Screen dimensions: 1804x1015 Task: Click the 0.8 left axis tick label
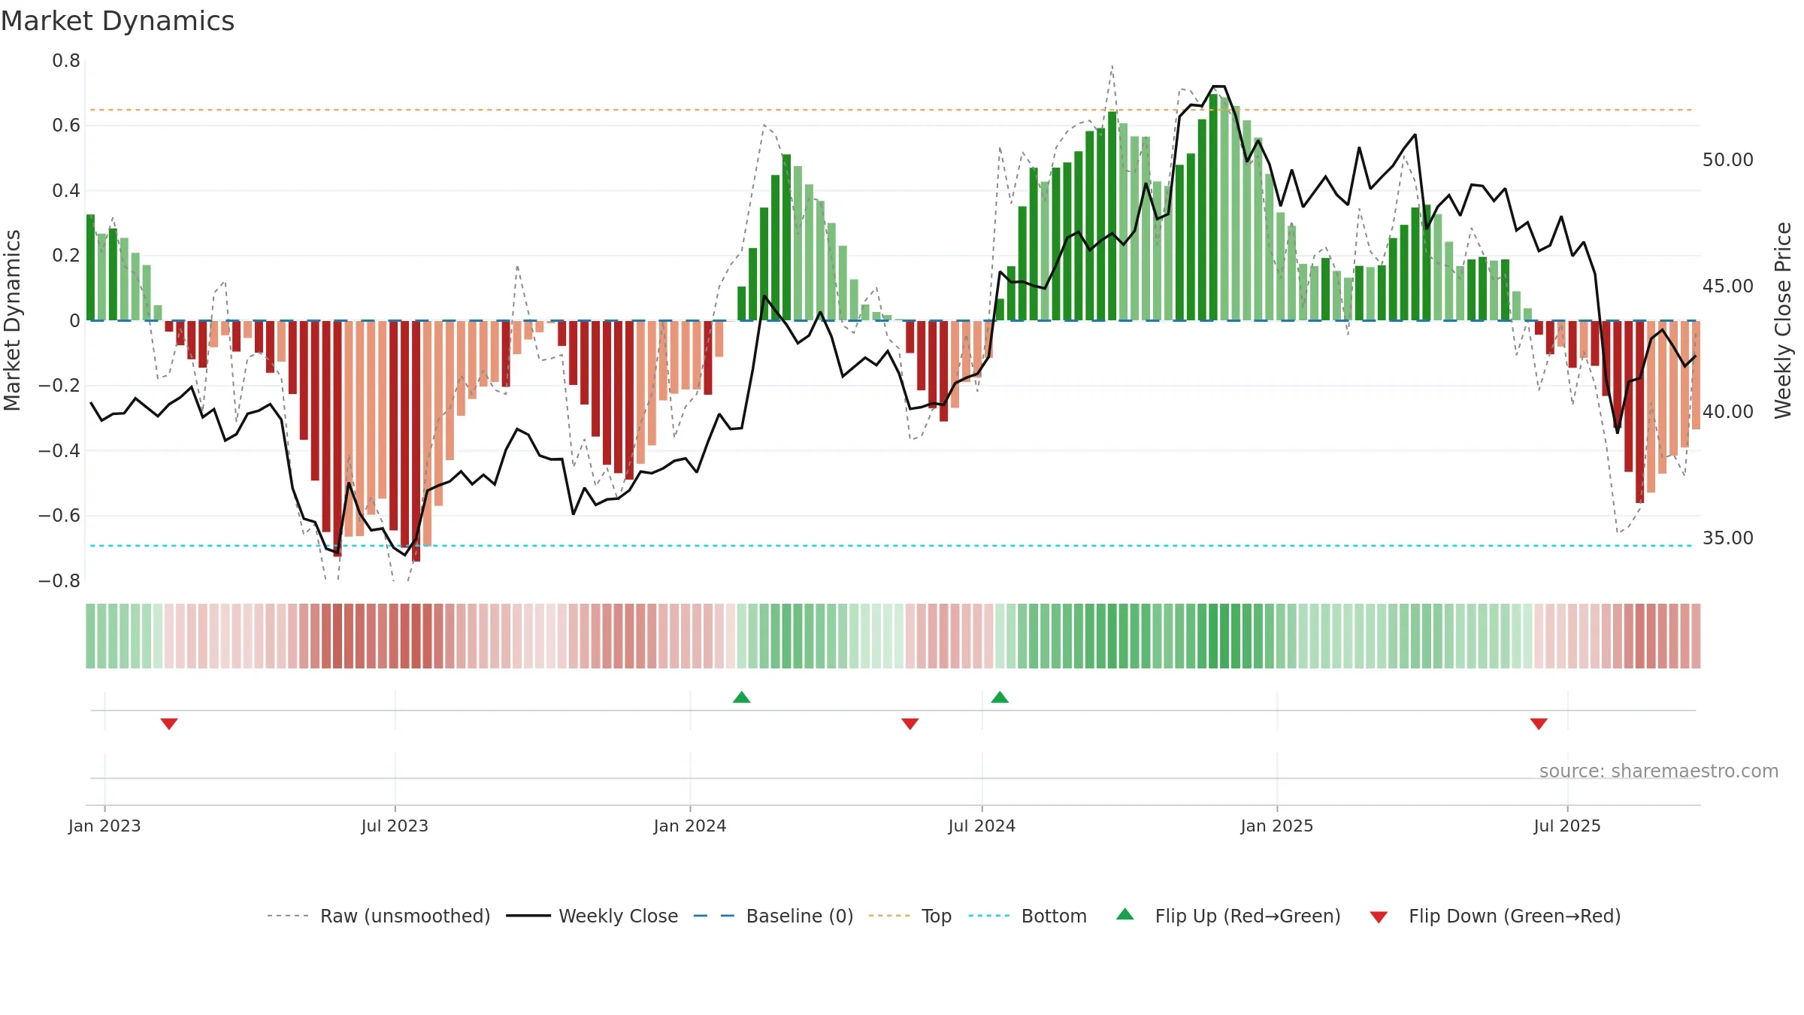click(66, 61)
